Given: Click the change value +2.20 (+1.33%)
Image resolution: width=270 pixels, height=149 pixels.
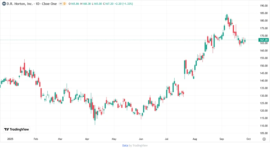Looking at the screenshot, I should point(124,4).
